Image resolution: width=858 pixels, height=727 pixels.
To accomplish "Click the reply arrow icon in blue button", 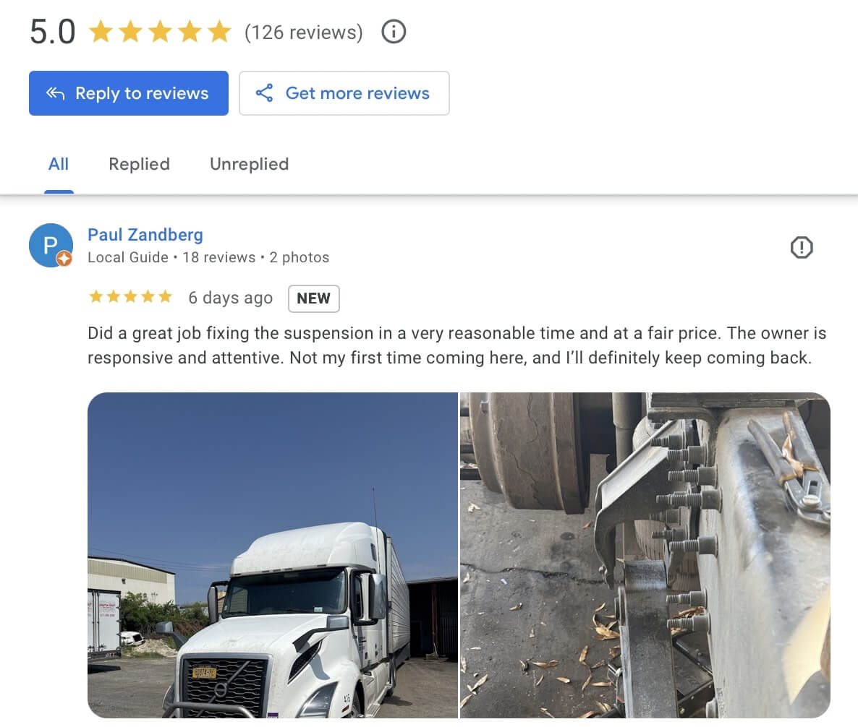I will click(x=55, y=93).
